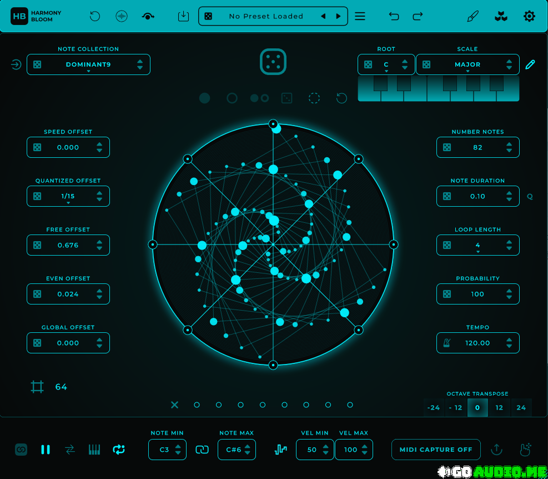Toggle the loop repeat icon

coord(119,450)
